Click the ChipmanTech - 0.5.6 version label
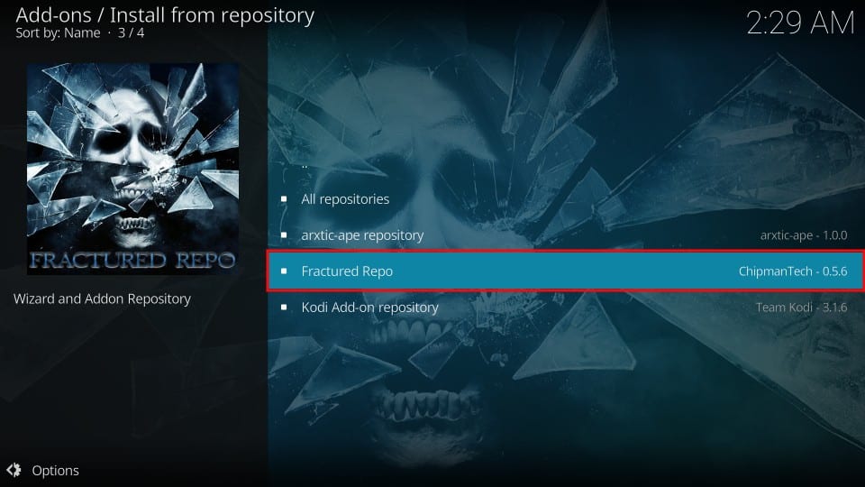This screenshot has width=865, height=487. 793,271
